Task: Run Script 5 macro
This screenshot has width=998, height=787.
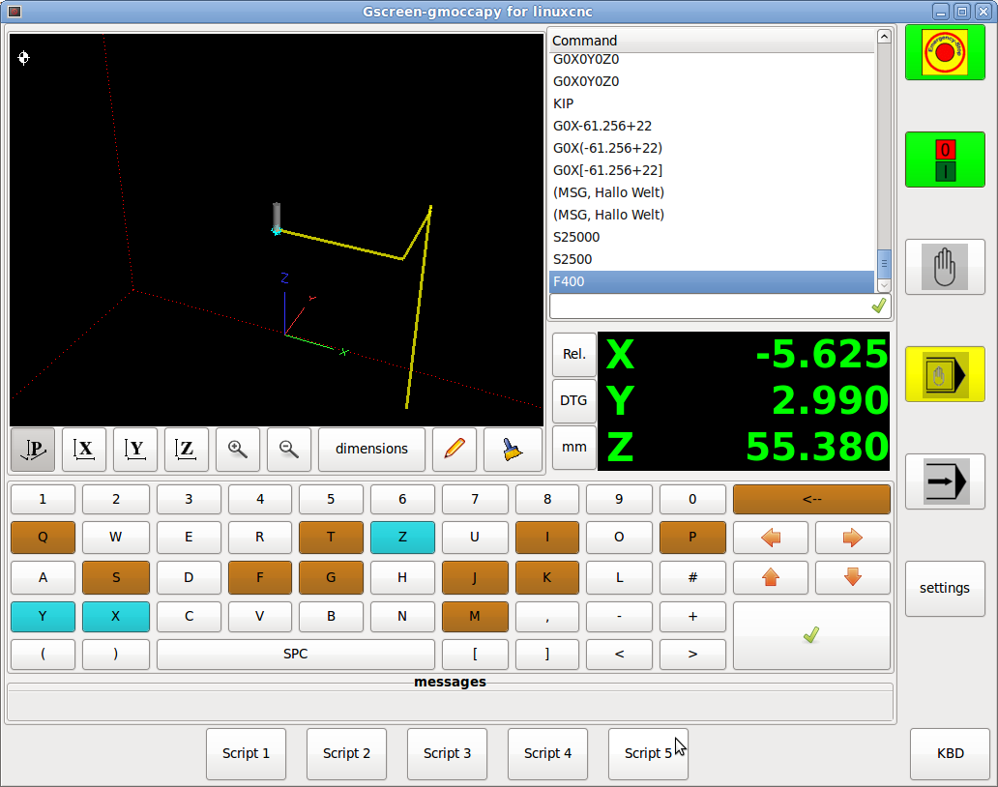Action: click(648, 754)
